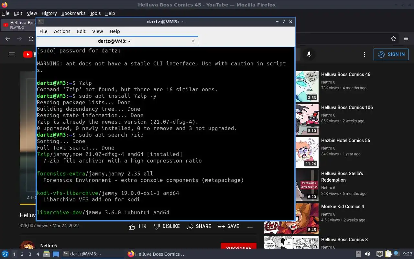This screenshot has width=414, height=259.
Task: Open Firefox Tools menu
Action: pyautogui.click(x=95, y=13)
